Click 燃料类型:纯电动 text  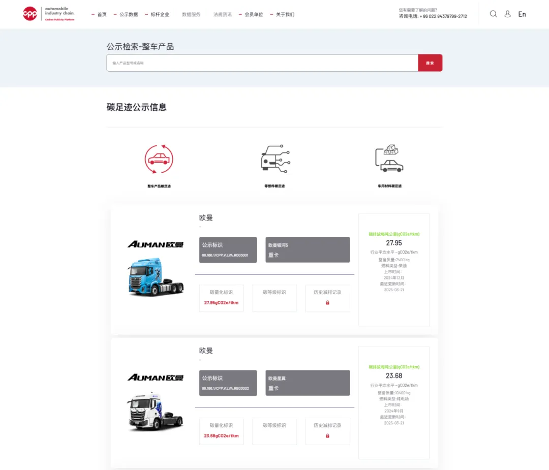tap(394, 398)
